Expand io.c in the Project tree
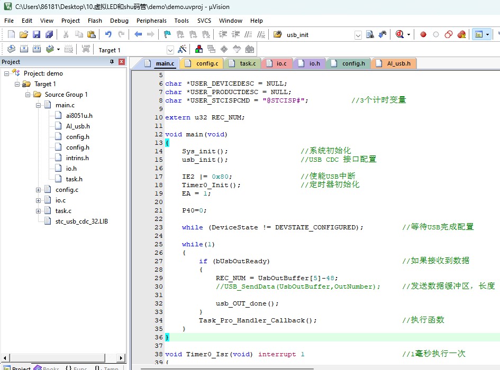This screenshot has width=500, height=370. click(38, 200)
